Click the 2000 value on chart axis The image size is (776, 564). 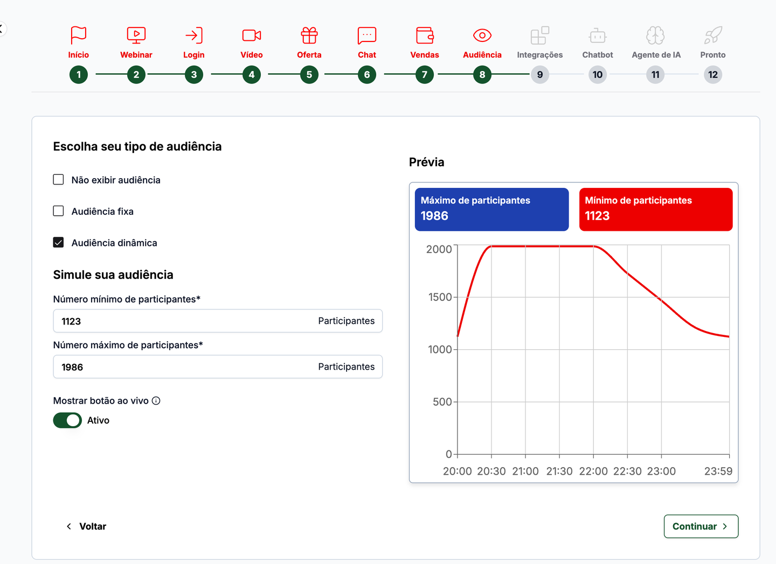coord(439,249)
